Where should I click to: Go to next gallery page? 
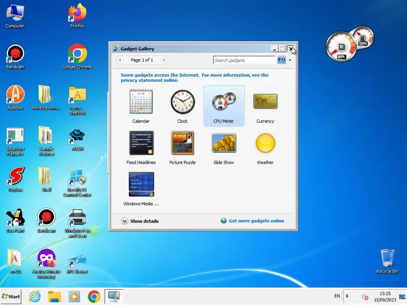tap(164, 60)
